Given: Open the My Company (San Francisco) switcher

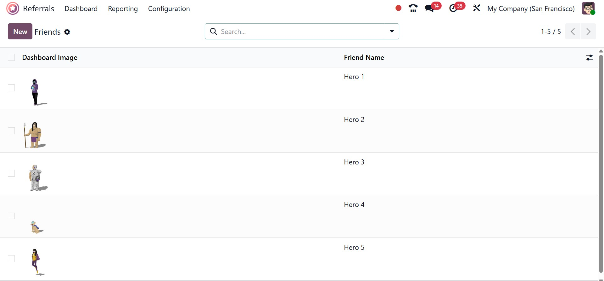Looking at the screenshot, I should point(531,9).
